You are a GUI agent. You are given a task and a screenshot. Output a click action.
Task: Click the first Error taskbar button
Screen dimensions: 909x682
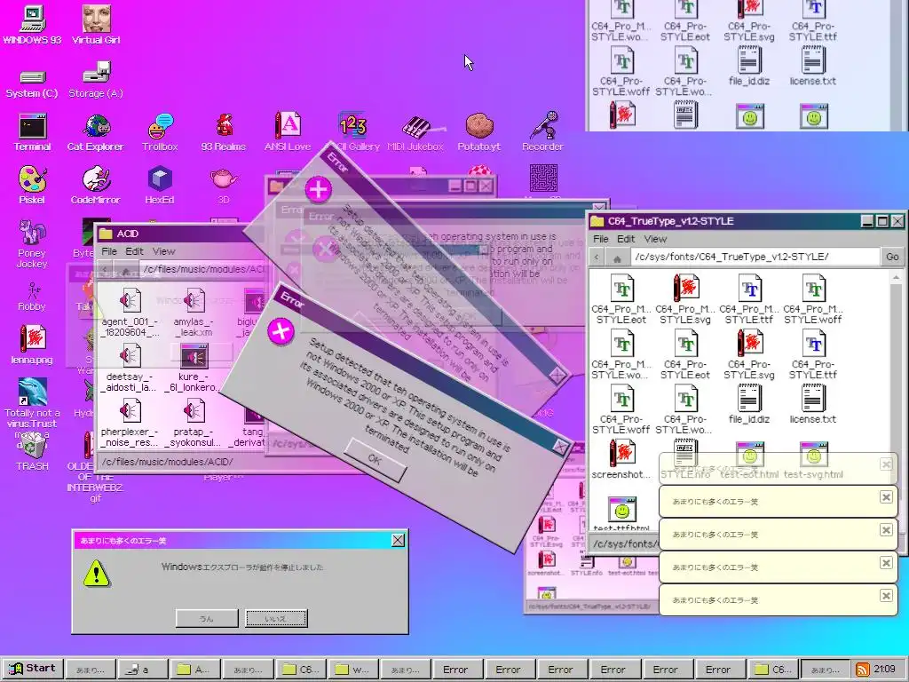point(455,670)
